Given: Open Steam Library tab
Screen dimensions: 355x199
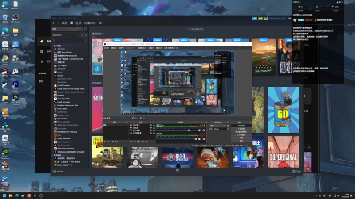Looking at the screenshot, I should (71, 23).
